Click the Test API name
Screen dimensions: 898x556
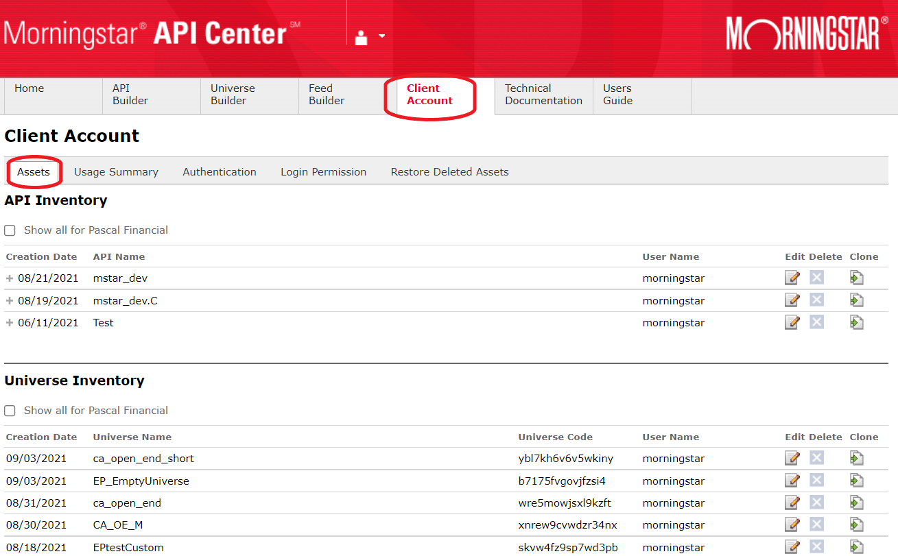tap(104, 322)
